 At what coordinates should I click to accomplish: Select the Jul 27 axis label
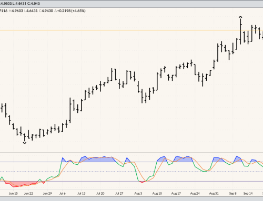click(x=119, y=193)
